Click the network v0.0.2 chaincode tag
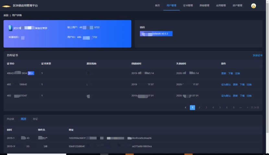 coord(156,34)
